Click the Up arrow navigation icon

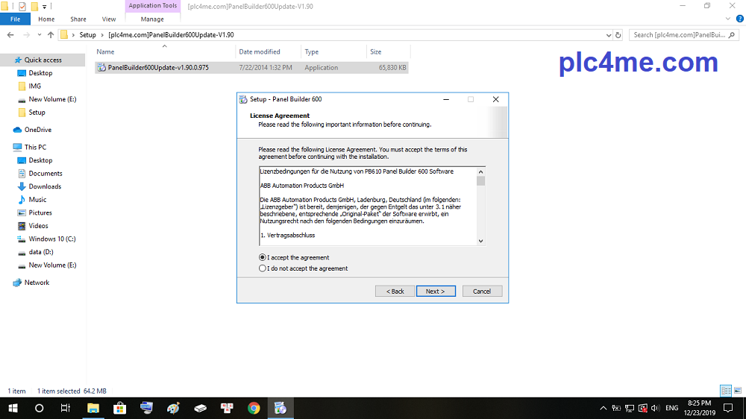[51, 34]
